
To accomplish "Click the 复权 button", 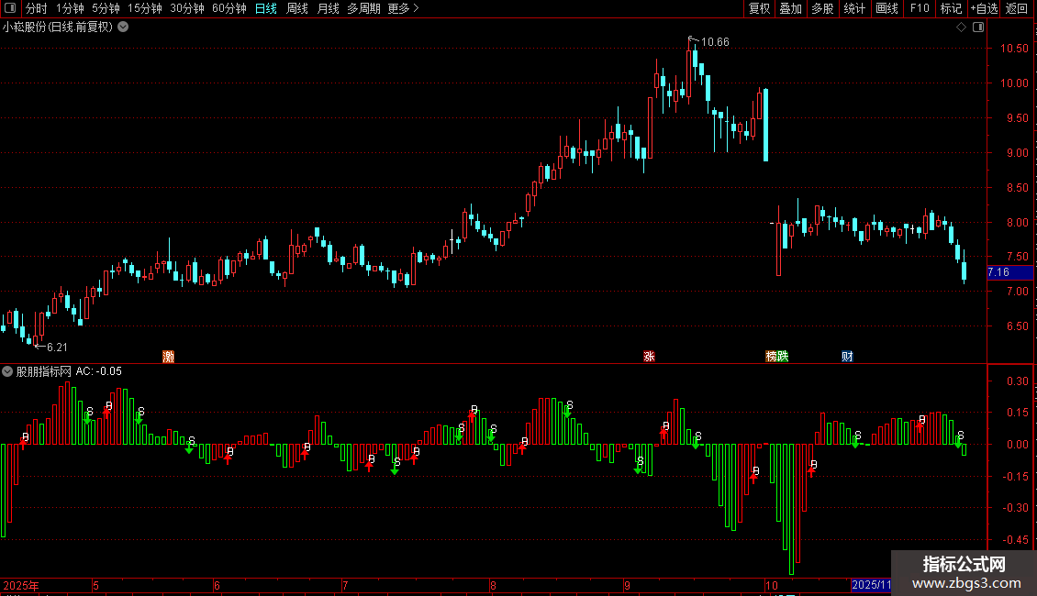I will [x=759, y=8].
